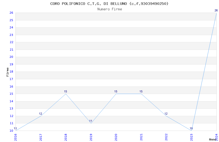Click y-axis tick value 15

(x=11, y=94)
